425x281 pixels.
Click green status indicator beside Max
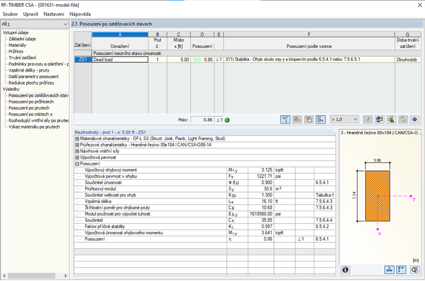click(x=227, y=120)
